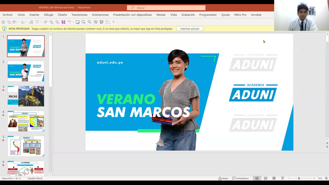329x185 pixels.
Task: Click the Ungroup objects icon
Action: [9, 22]
